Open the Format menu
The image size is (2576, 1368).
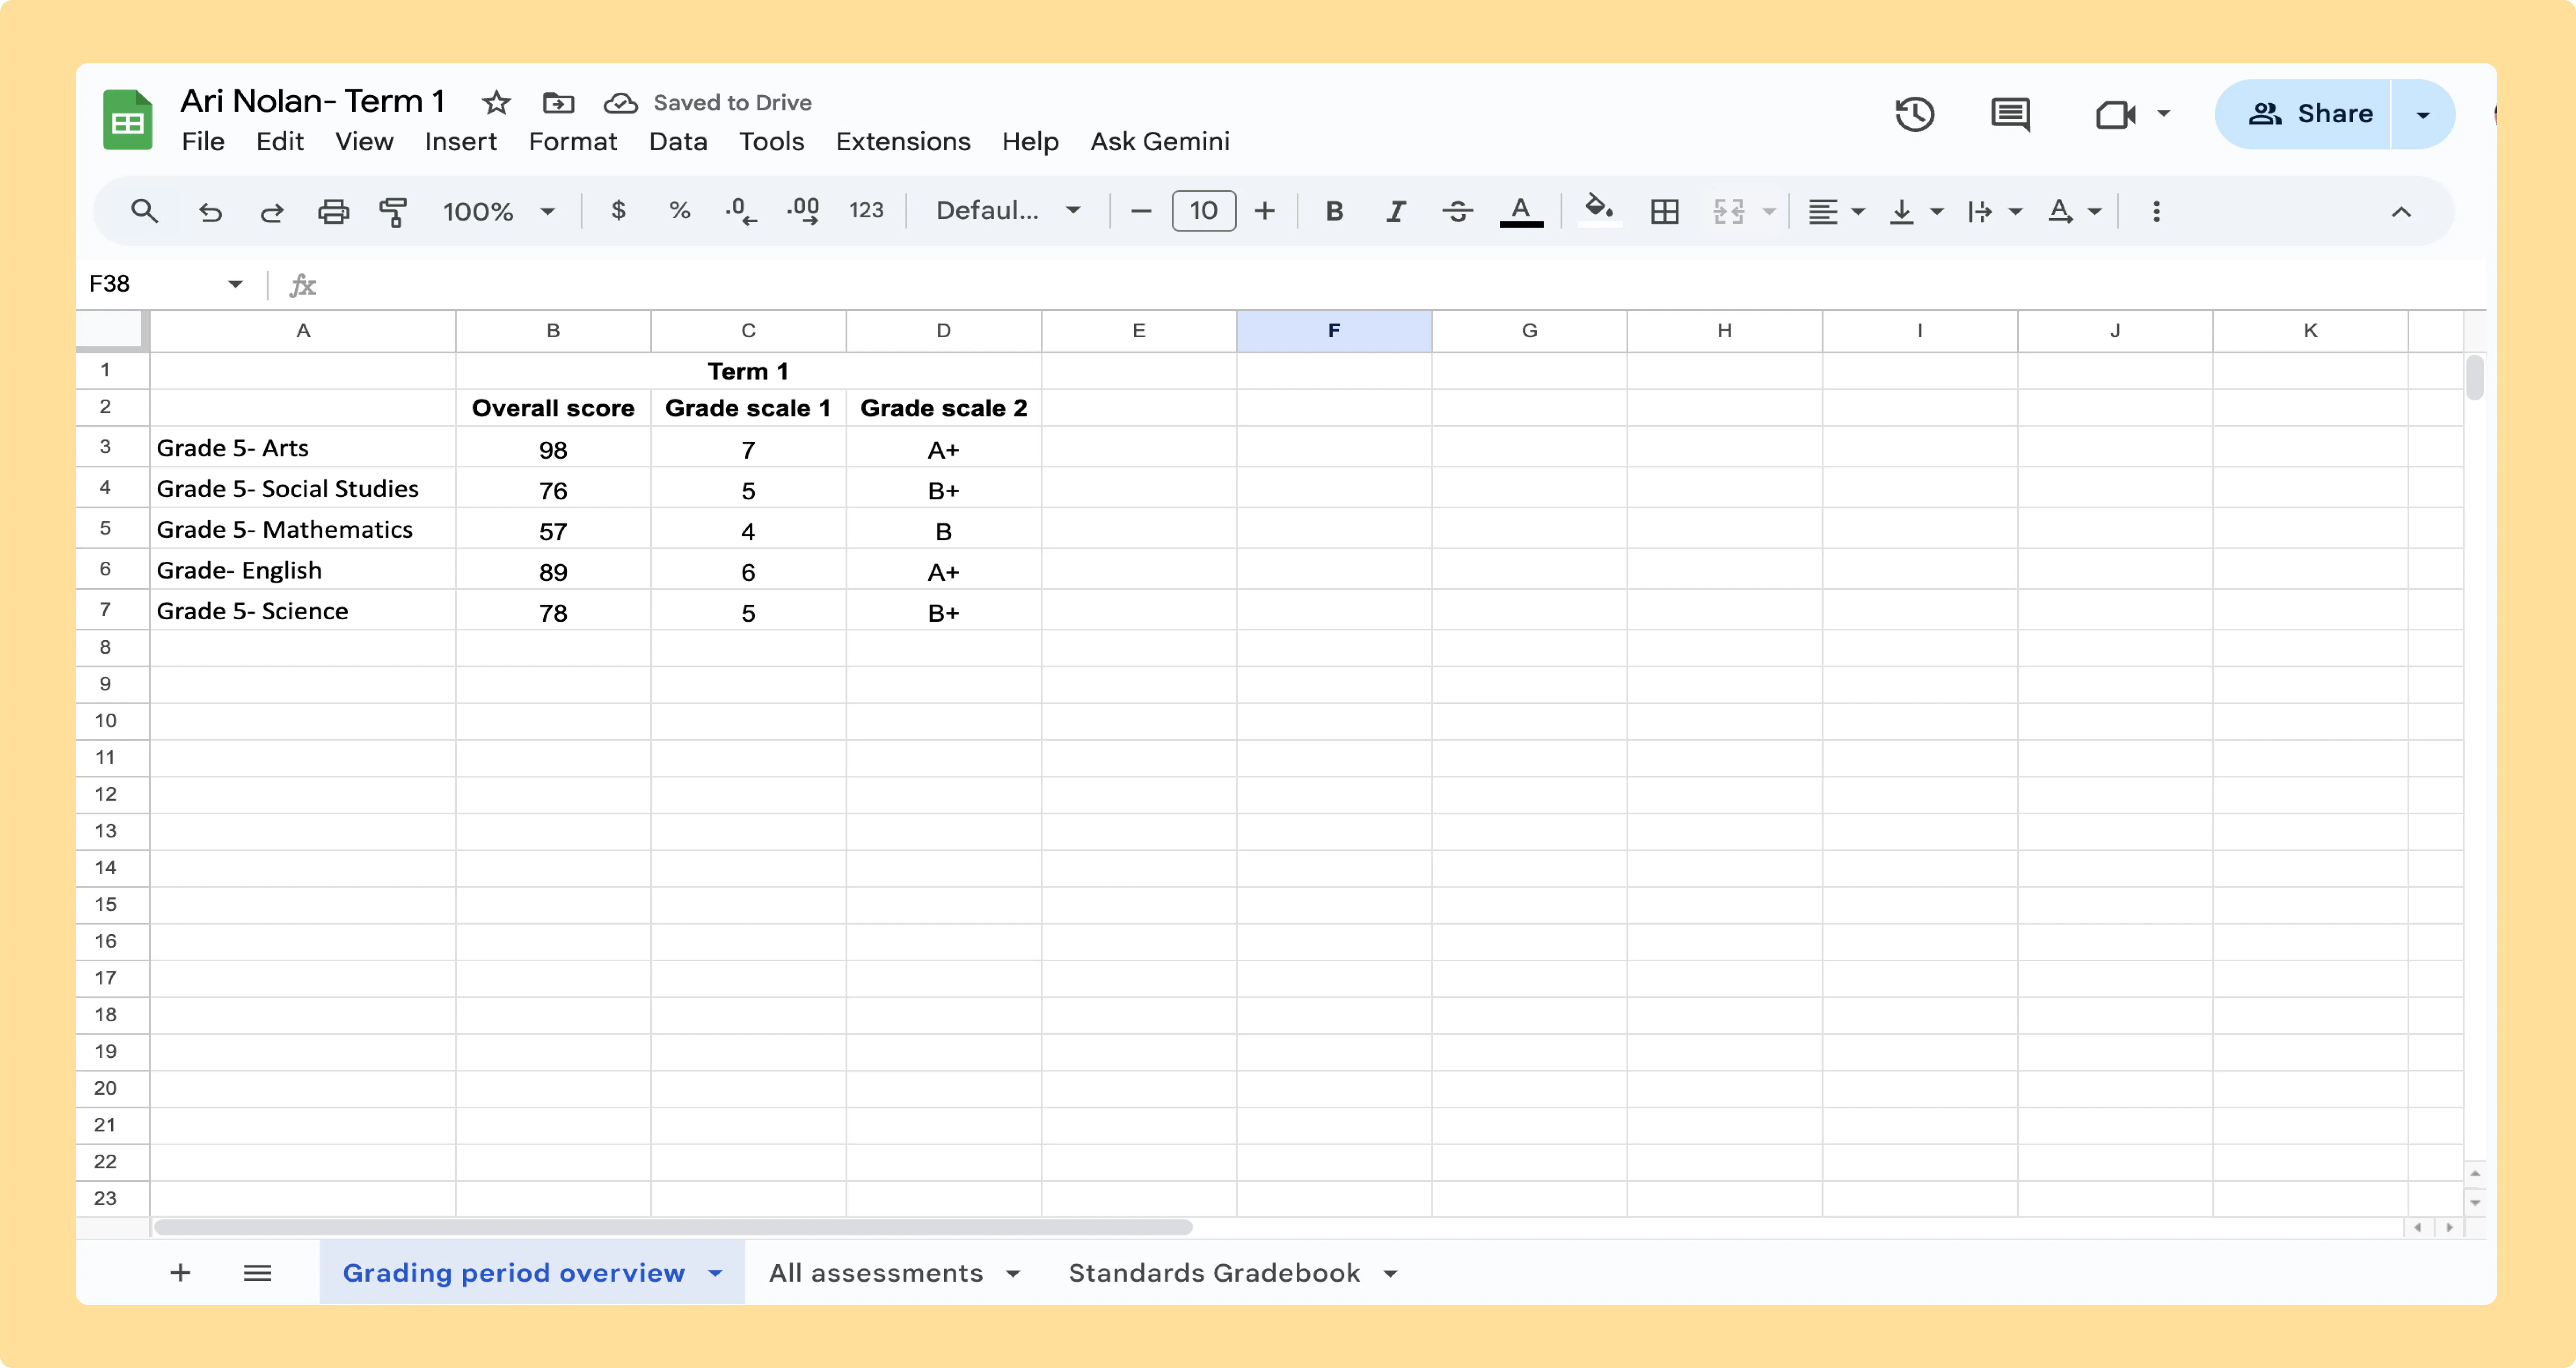click(573, 142)
